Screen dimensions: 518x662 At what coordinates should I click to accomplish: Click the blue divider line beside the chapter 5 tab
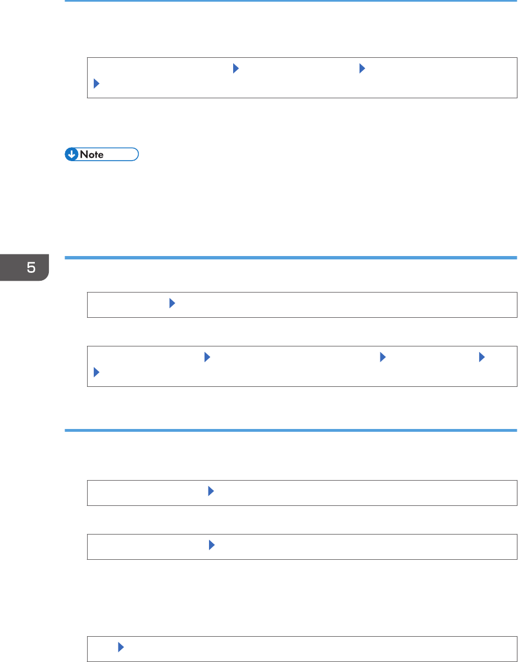tap(290, 257)
